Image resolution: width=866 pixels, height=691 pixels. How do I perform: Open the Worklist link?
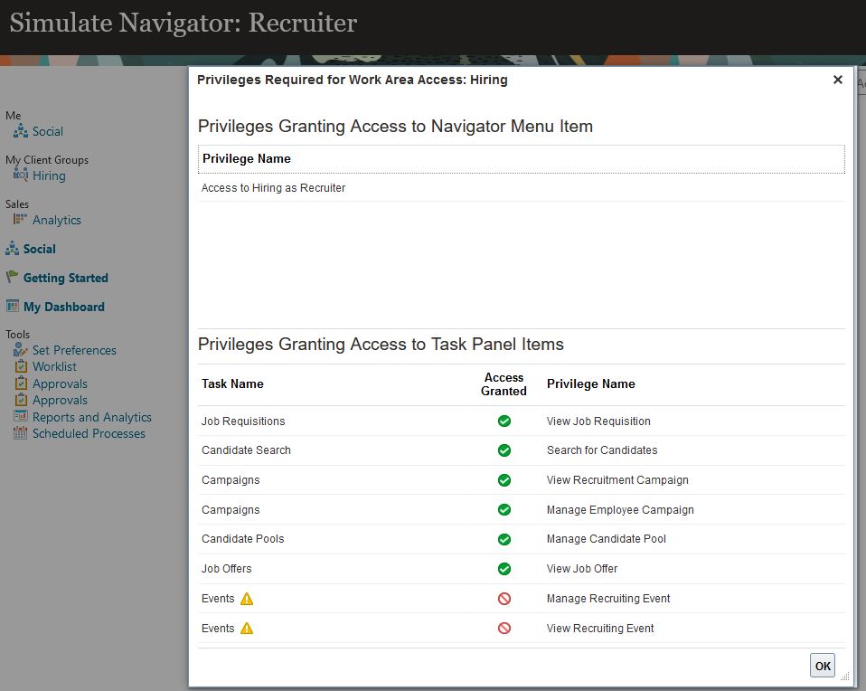coord(54,366)
